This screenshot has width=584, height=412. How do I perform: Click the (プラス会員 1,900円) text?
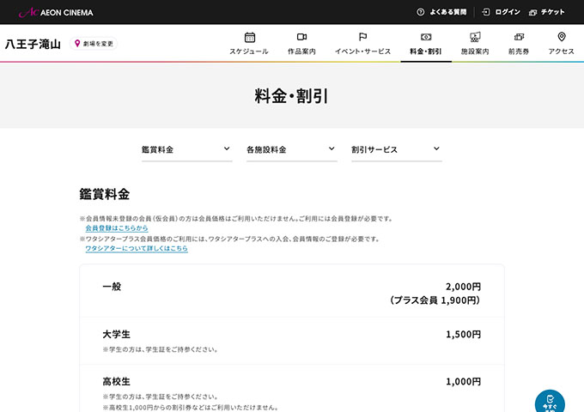tap(435, 300)
